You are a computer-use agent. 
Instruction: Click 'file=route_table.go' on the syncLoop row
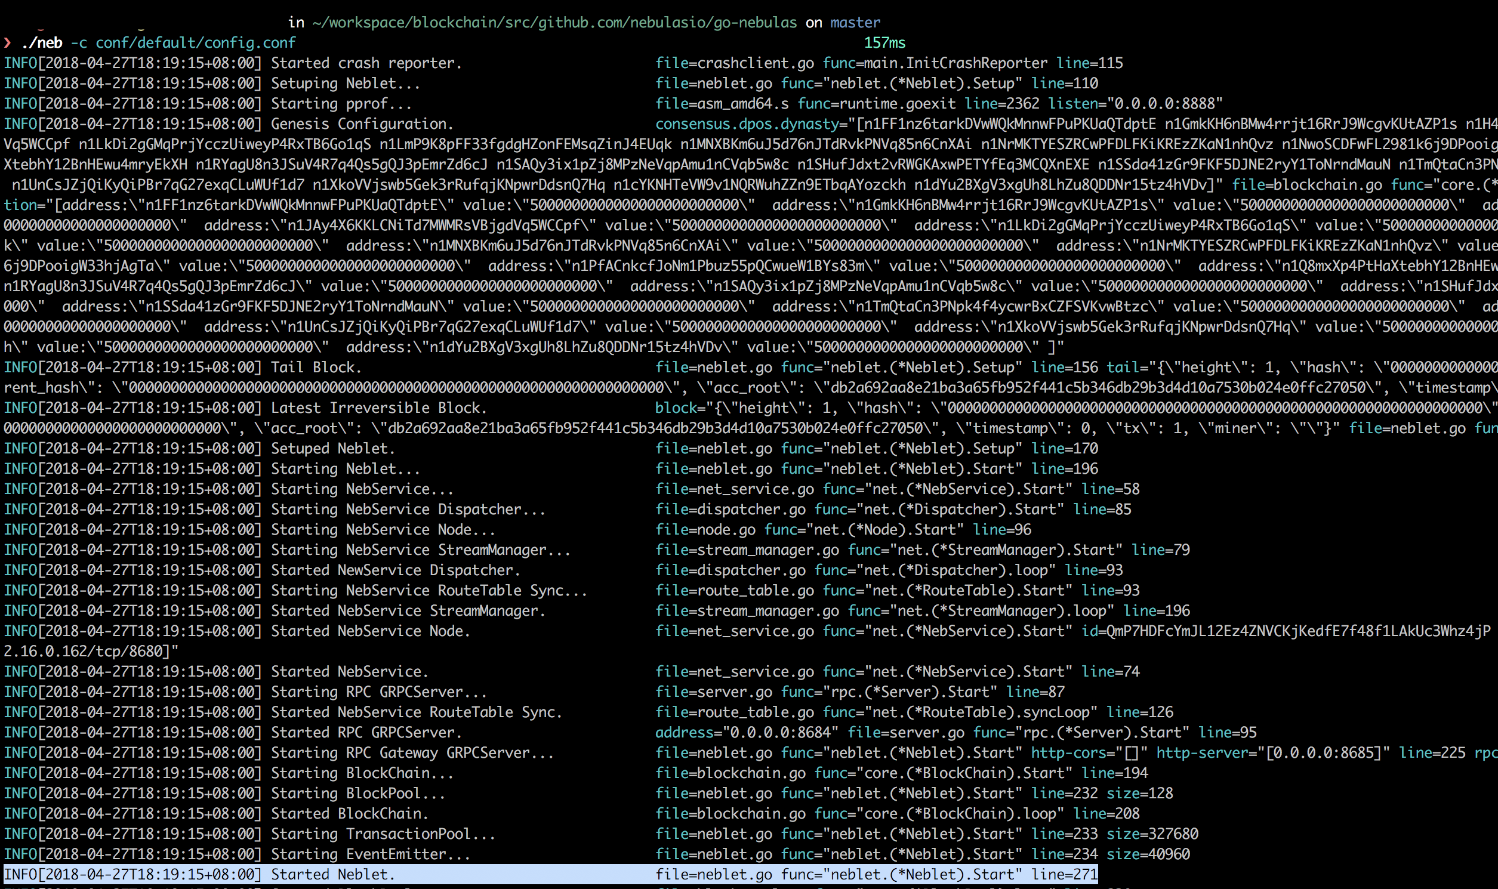coord(735,712)
